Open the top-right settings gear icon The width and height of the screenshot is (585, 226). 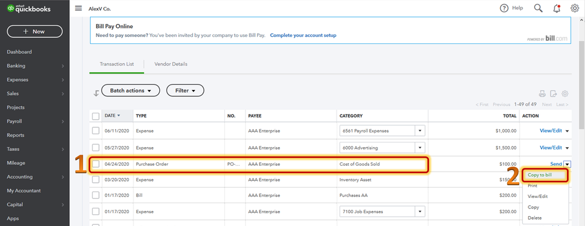(x=574, y=8)
